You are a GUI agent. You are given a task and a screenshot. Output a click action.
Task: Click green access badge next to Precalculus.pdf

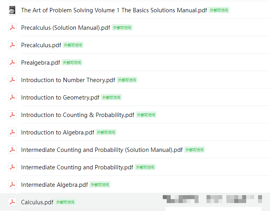(73, 45)
